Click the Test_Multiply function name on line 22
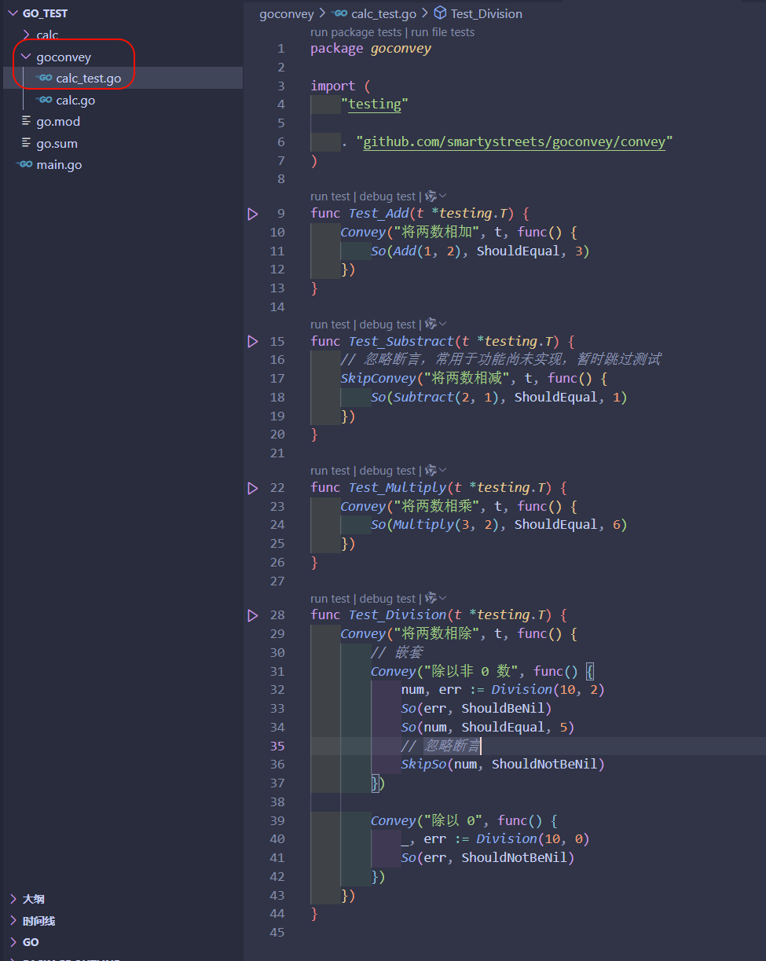766x961 pixels. (x=398, y=488)
